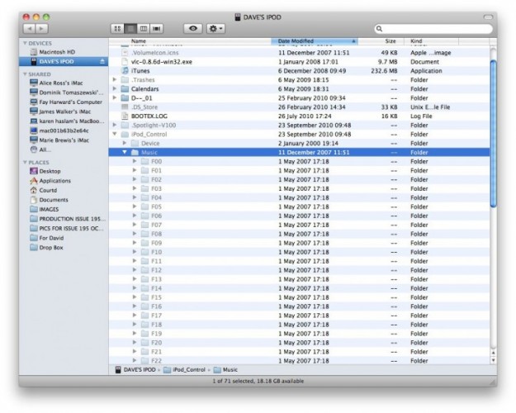The width and height of the screenshot is (516, 413).
Task: Toggle toolbar with the pill button
Action: pos(488,17)
